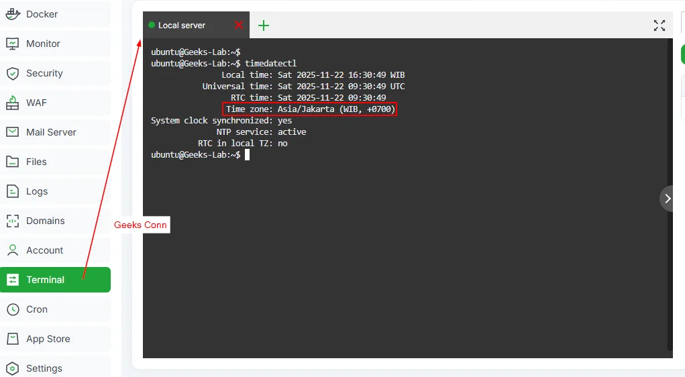
Task: Open the Domains page
Action: click(55, 221)
